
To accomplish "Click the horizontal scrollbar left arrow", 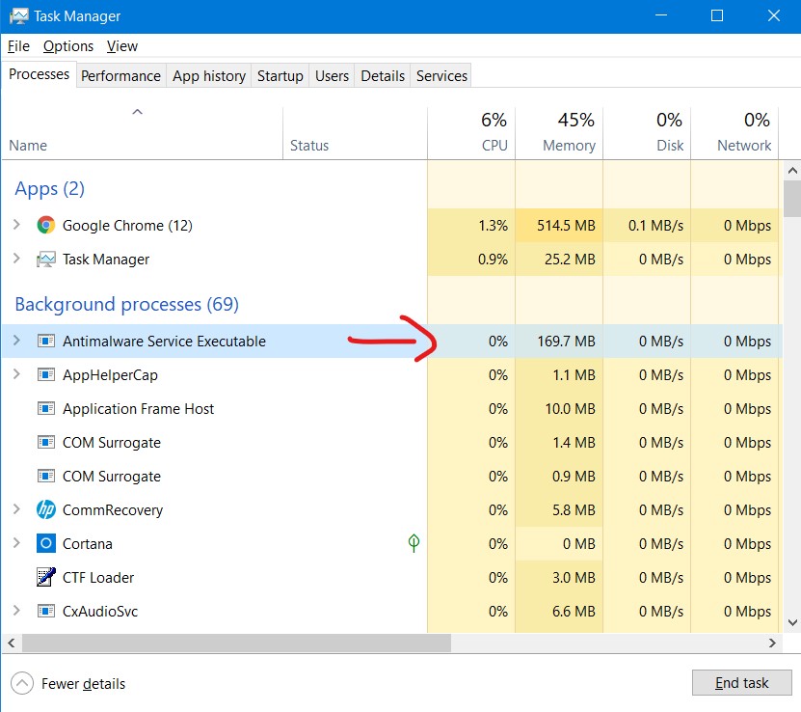I will 11,643.
